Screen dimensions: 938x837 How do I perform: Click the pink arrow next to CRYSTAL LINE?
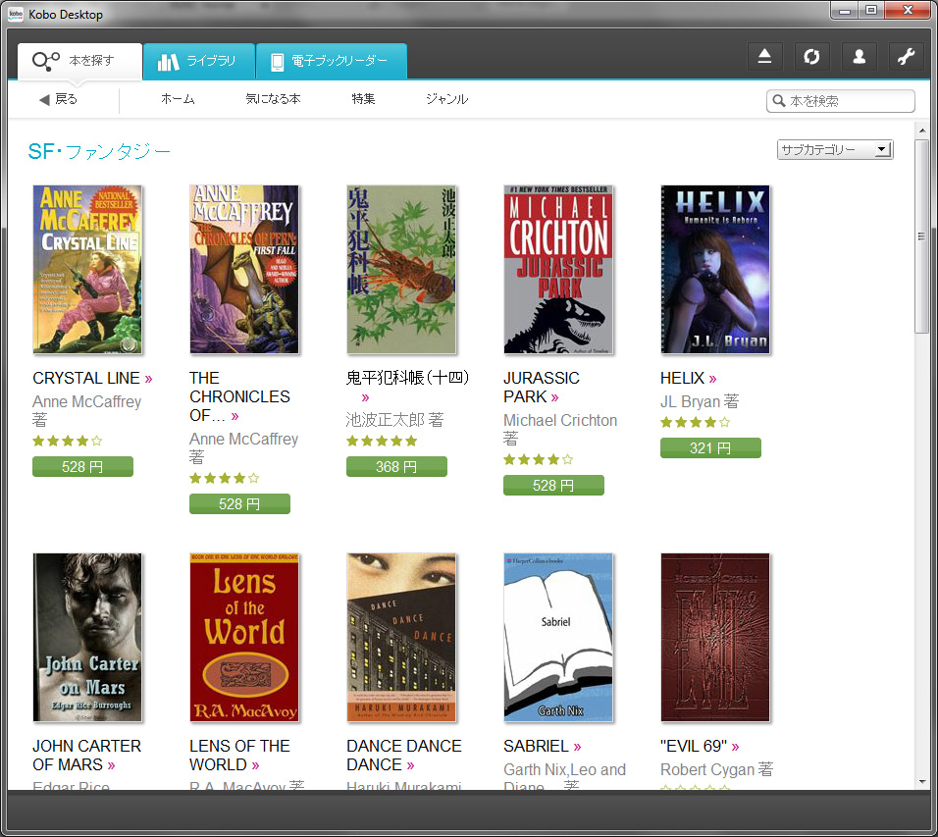pyautogui.click(x=148, y=379)
